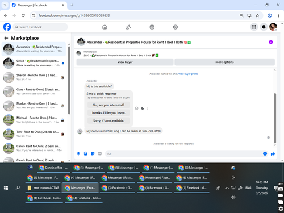
Task: Send 'In talks. I'll let you know.' response
Action: point(108,113)
